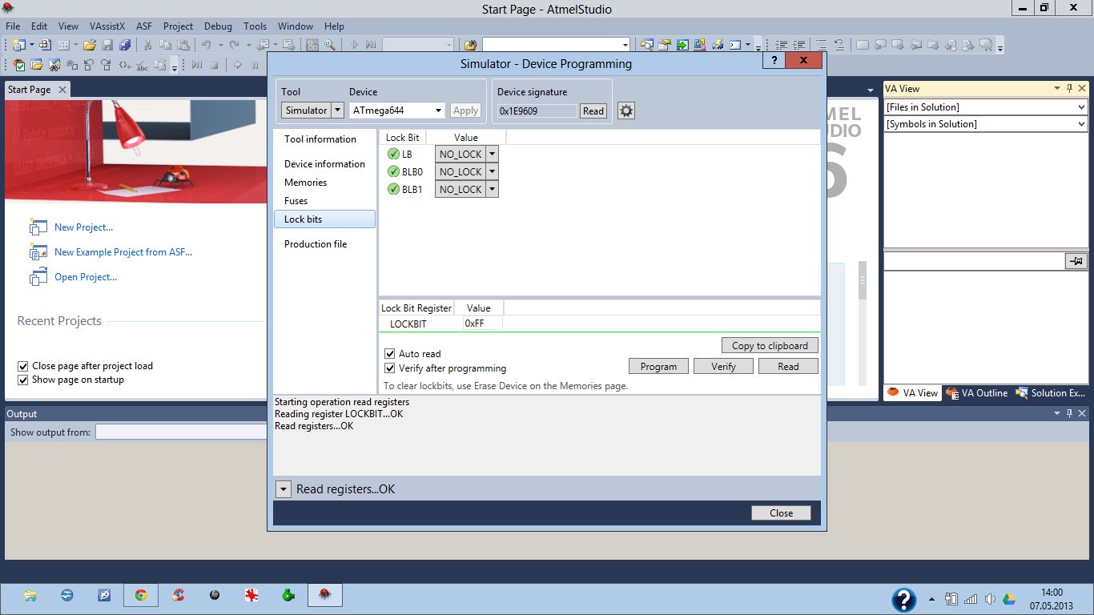Open the Show output from dropdown
This screenshot has height=615, width=1094.
pos(181,432)
